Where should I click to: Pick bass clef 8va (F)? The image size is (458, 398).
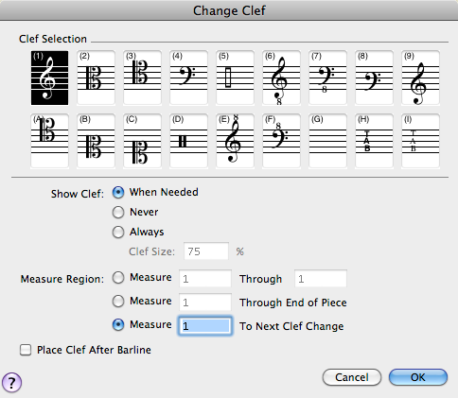pyautogui.click(x=281, y=141)
